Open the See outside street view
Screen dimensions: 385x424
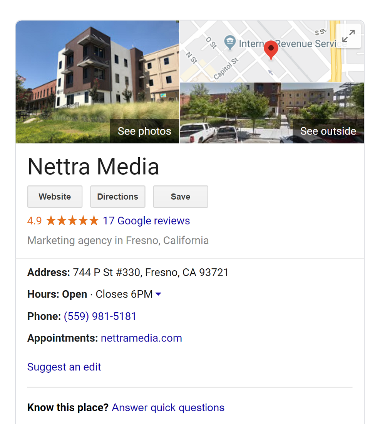pyautogui.click(x=328, y=131)
